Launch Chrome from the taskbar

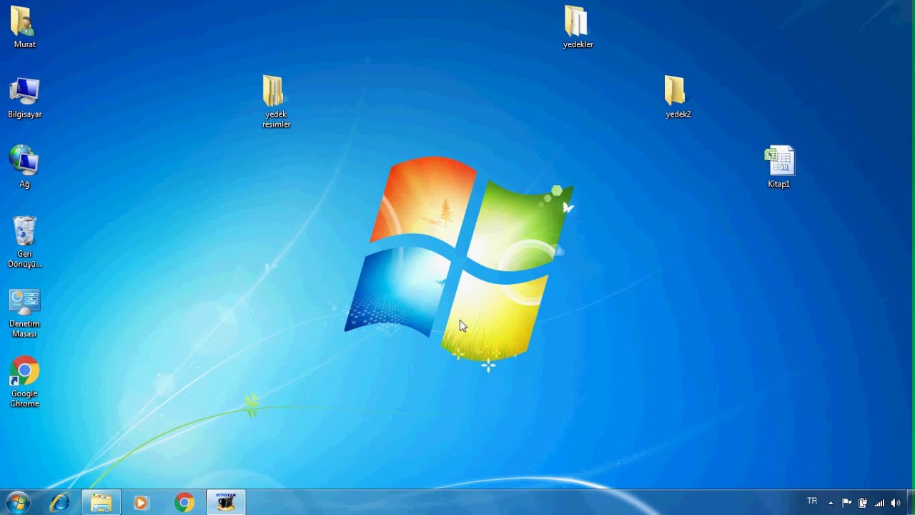pos(184,503)
